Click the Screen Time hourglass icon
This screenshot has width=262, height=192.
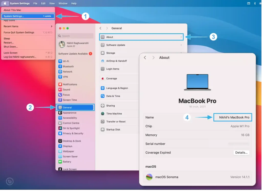pyautogui.click(x=60, y=100)
